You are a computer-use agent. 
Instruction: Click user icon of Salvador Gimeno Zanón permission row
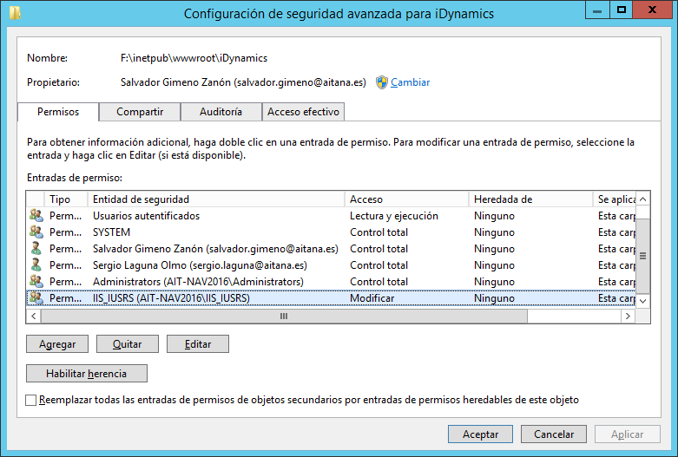pos(36,248)
